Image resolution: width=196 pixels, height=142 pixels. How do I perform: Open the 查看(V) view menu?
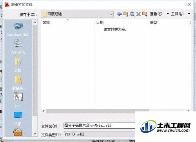[156, 14]
